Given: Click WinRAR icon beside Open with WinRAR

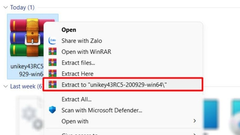Looking at the screenshot, I should pos(52,52).
